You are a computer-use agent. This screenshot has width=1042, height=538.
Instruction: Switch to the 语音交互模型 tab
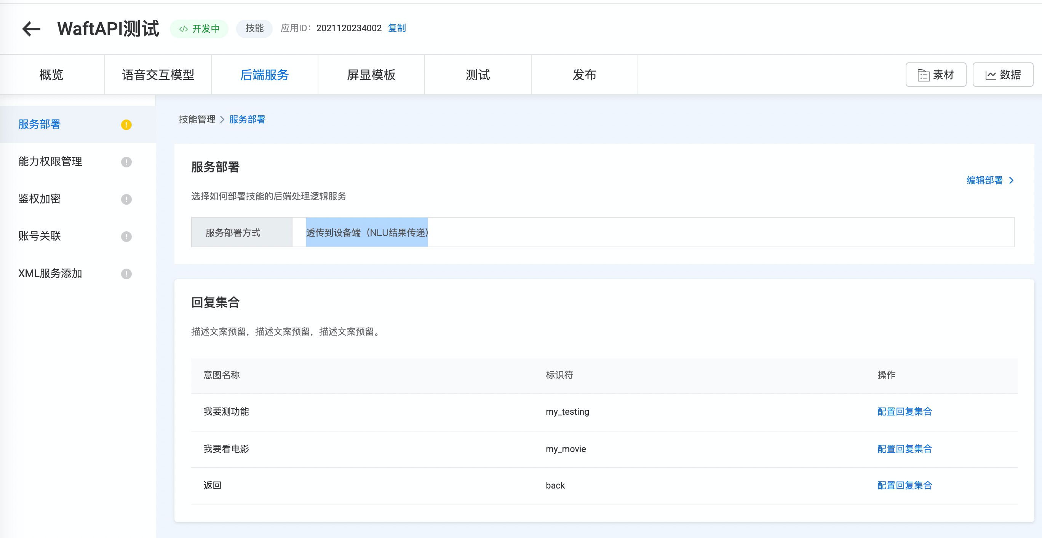158,75
